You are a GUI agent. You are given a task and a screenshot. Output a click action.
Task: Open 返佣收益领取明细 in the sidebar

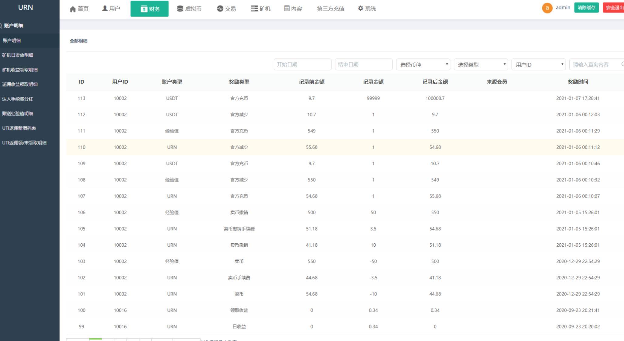coord(20,84)
